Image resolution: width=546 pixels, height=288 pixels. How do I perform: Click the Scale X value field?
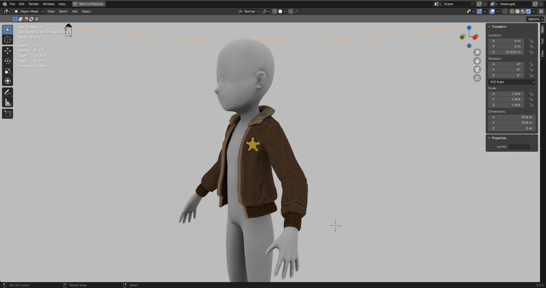click(506, 94)
